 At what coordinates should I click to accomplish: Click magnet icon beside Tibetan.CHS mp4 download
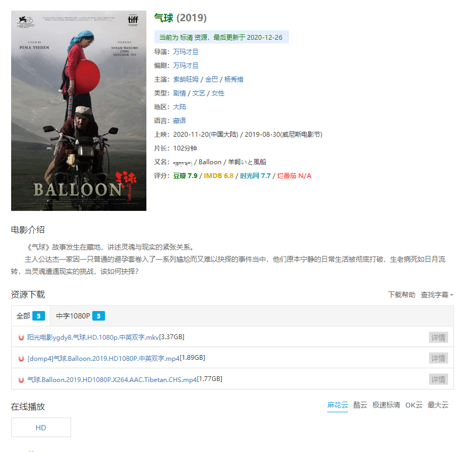point(21,380)
